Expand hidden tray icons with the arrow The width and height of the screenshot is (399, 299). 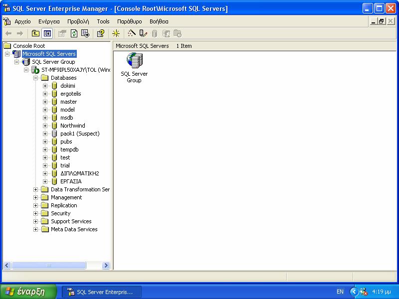click(354, 292)
